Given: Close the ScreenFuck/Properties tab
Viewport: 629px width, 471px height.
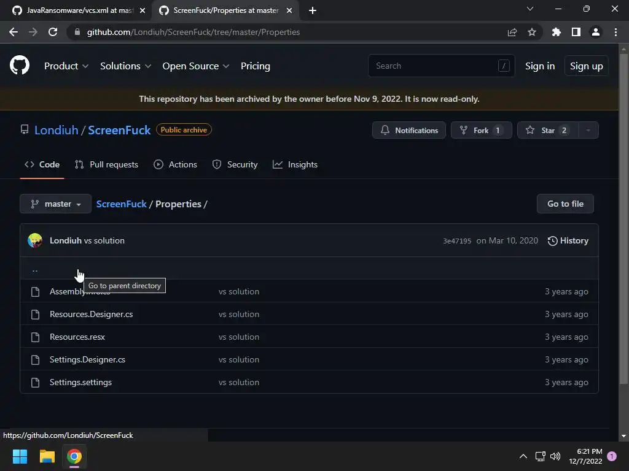Looking at the screenshot, I should tap(289, 10).
